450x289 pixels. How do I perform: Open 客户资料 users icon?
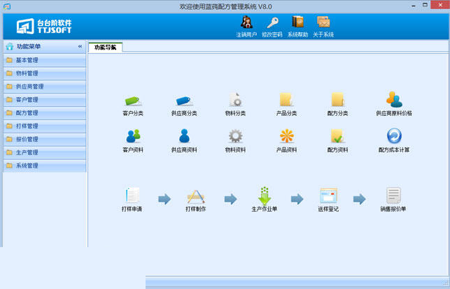point(133,136)
